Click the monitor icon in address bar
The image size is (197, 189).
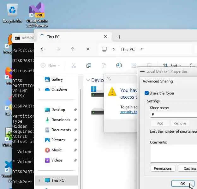tap(104, 49)
